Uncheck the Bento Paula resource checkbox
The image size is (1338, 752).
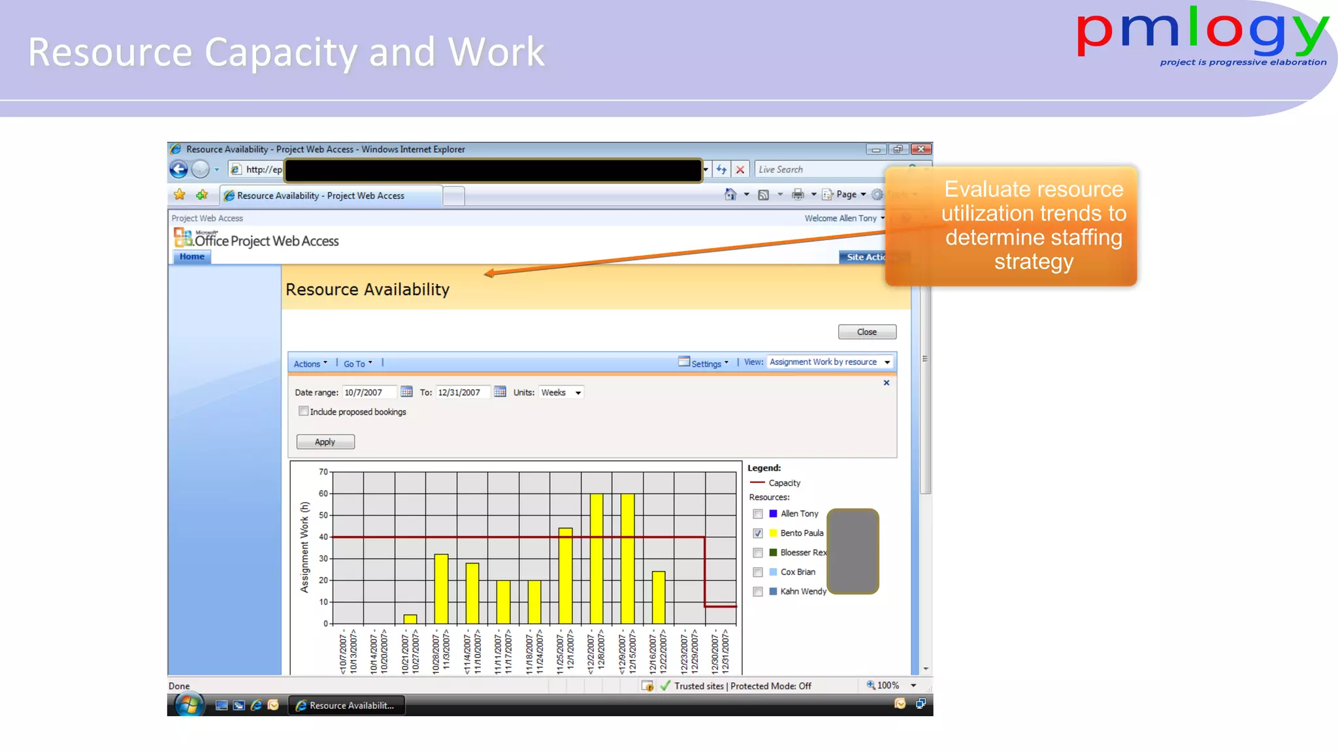(x=758, y=533)
